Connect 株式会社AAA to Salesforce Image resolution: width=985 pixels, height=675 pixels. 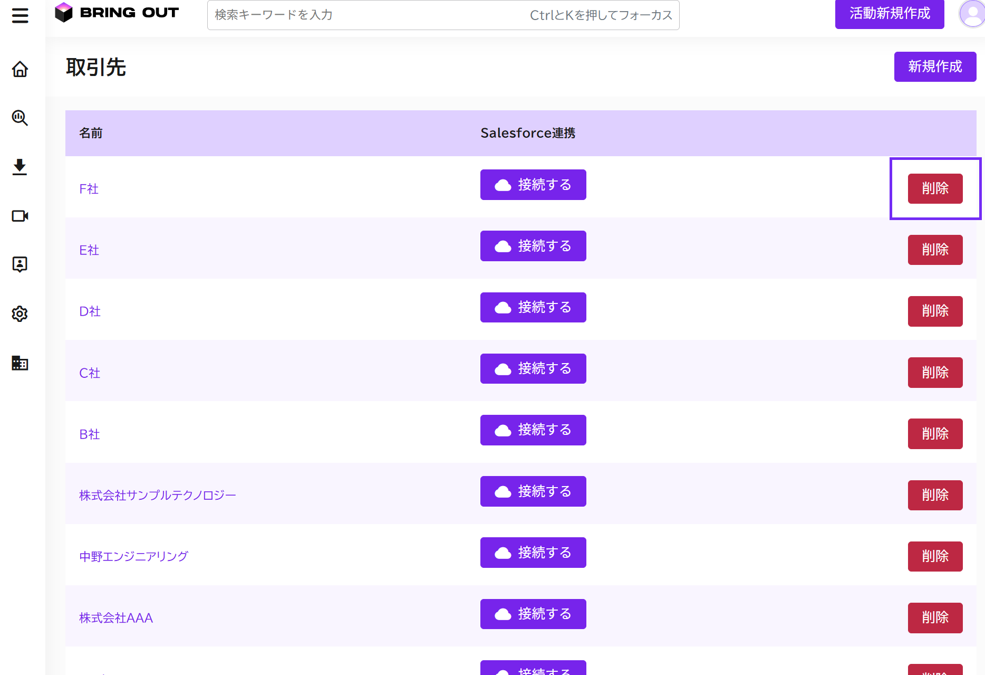[533, 614]
